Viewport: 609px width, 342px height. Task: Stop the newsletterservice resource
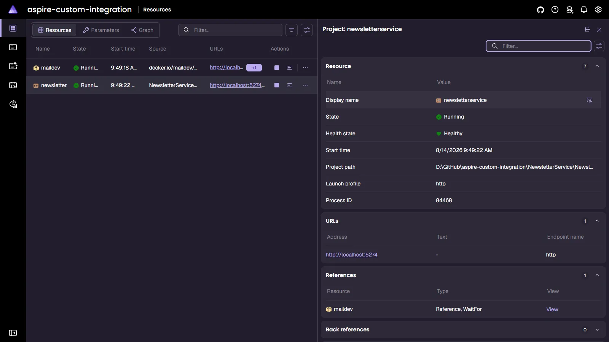(x=277, y=85)
